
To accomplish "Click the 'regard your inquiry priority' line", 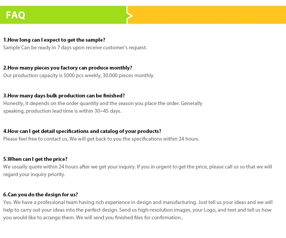I will [x=34, y=174].
